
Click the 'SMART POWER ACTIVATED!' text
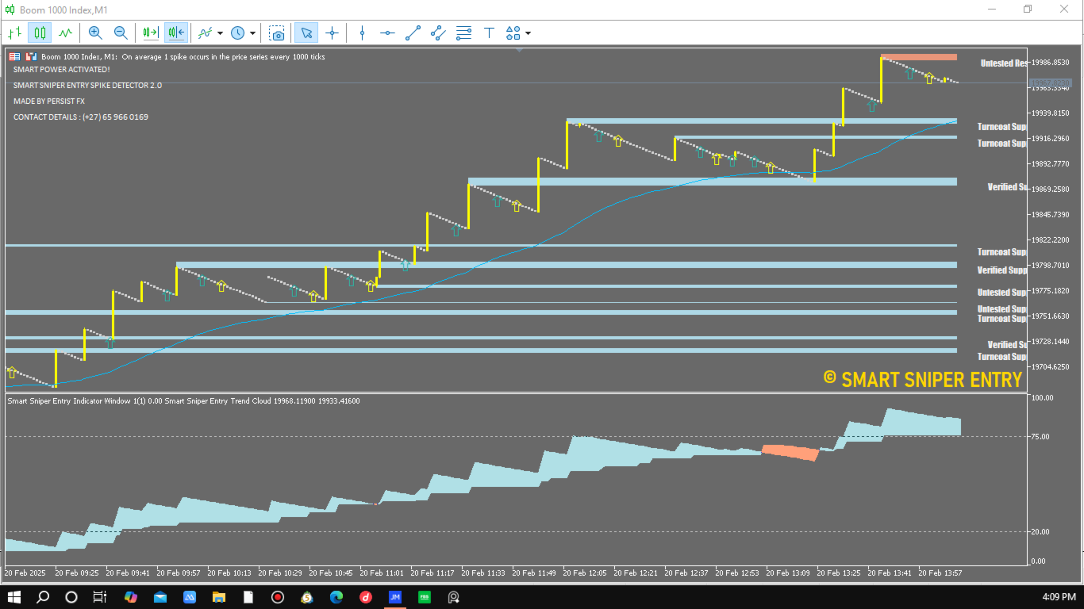point(62,70)
